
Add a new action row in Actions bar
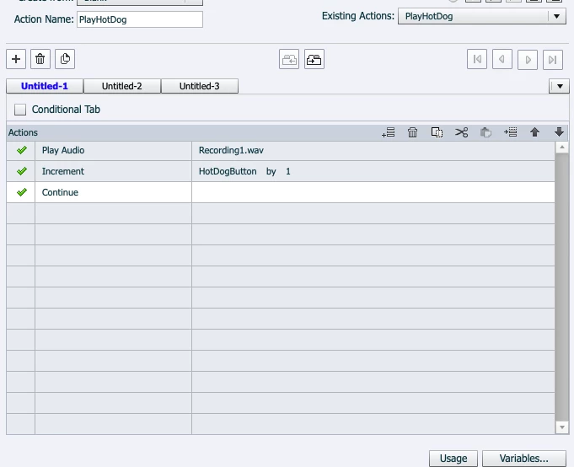tap(388, 132)
